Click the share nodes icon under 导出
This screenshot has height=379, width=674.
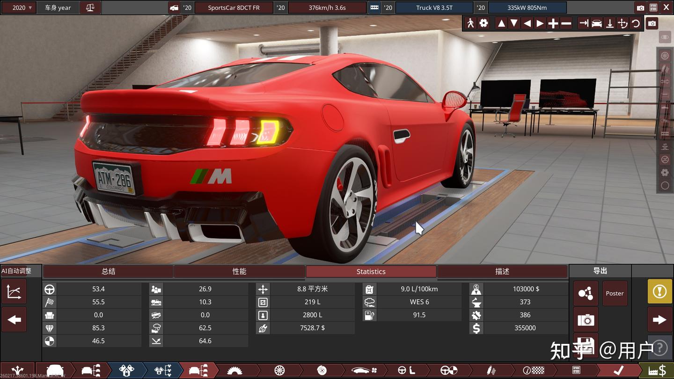pos(586,293)
